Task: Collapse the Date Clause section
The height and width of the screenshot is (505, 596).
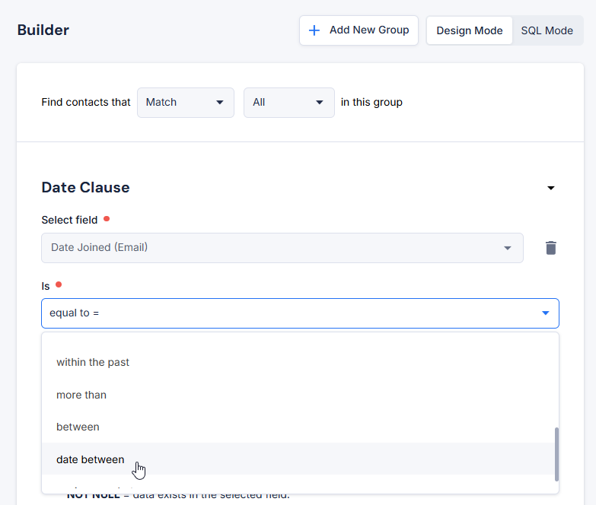Action: (551, 188)
